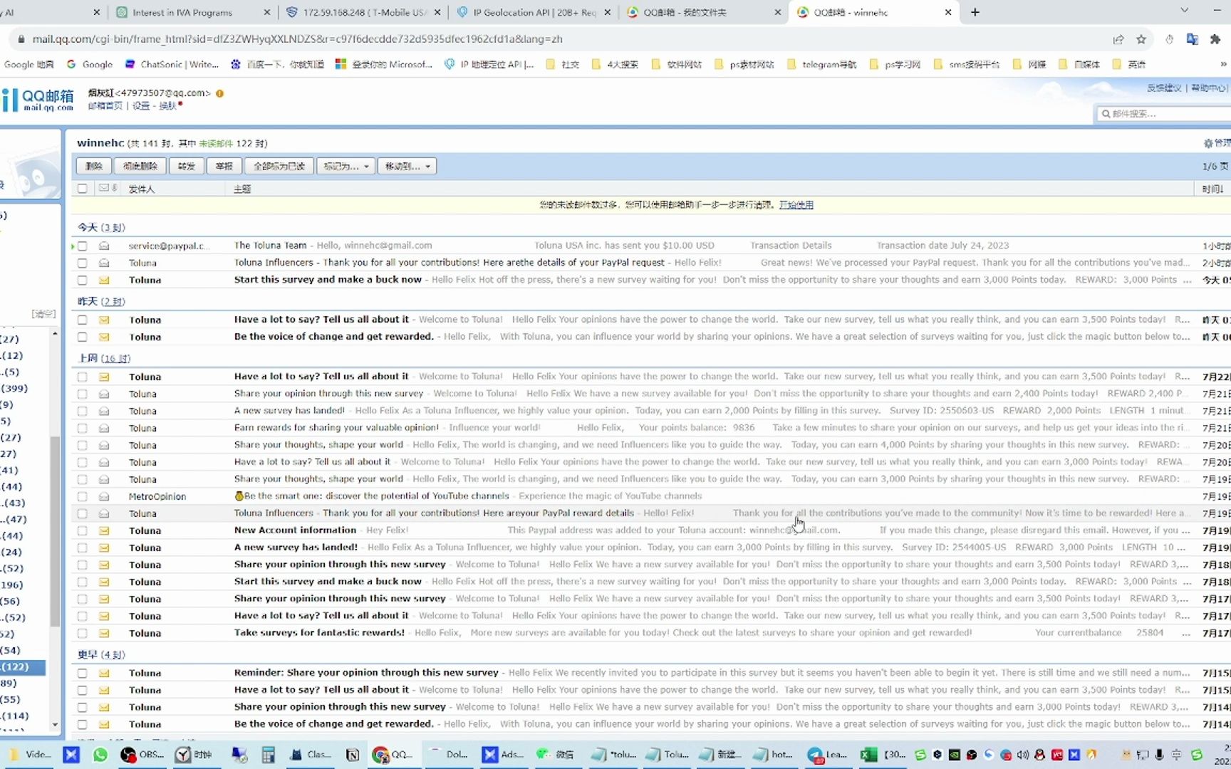
Task: Open the Excel icon in the taskbar
Action: coord(868,755)
